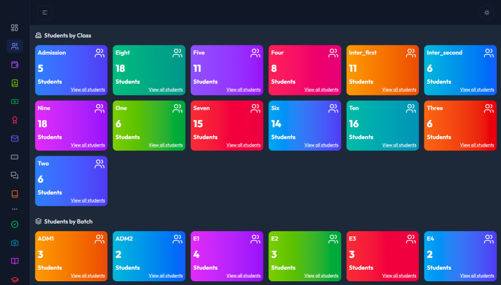Toggle the sidebar with the hamburger button
Viewport: 501px width, 285px height.
click(x=45, y=13)
